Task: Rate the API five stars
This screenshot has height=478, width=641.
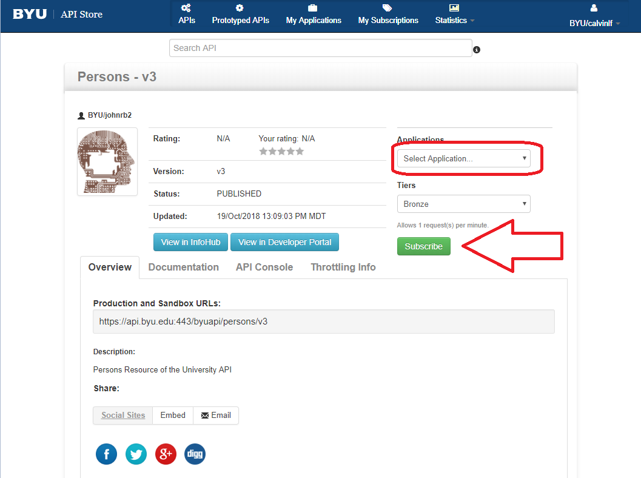Action: click(x=300, y=151)
